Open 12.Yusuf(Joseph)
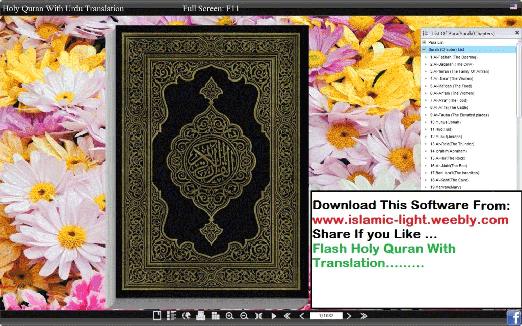This screenshot has height=326, width=522. pos(446,137)
